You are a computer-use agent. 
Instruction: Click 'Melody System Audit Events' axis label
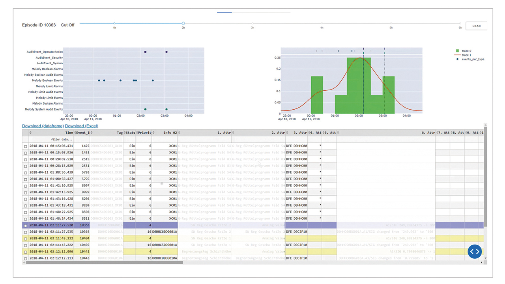[x=44, y=109]
